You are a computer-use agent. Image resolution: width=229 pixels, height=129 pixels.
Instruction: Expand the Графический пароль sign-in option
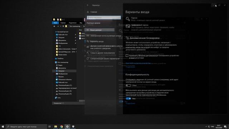(x=150, y=27)
